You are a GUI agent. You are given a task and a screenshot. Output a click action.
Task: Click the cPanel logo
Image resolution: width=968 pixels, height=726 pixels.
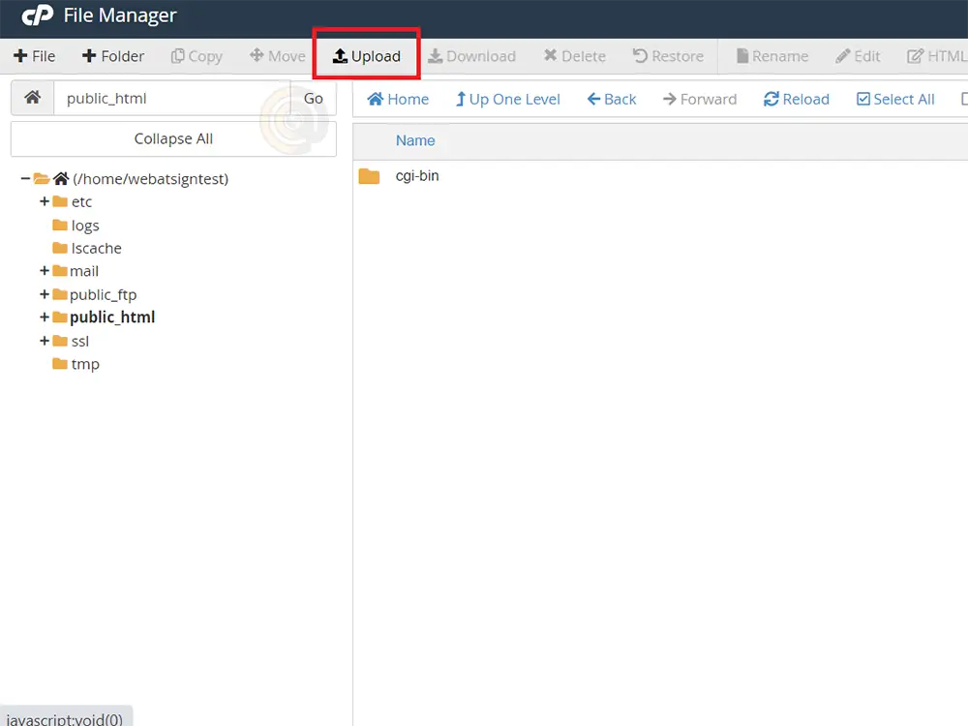[x=38, y=16]
